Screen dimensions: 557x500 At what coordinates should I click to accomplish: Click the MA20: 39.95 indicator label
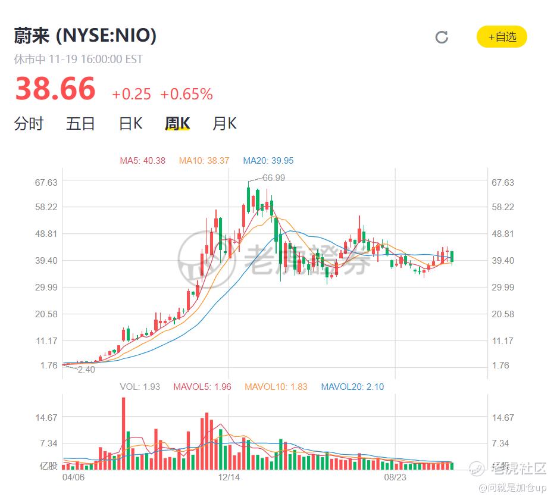tap(268, 161)
